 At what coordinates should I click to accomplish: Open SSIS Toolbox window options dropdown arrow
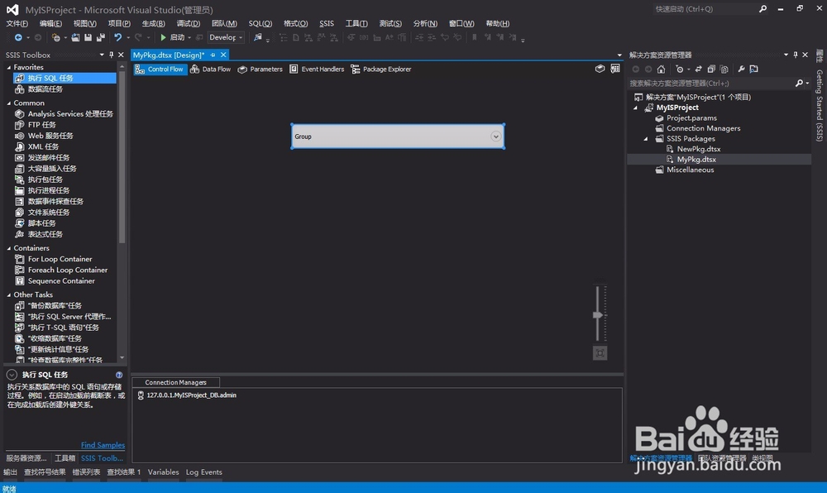(102, 55)
